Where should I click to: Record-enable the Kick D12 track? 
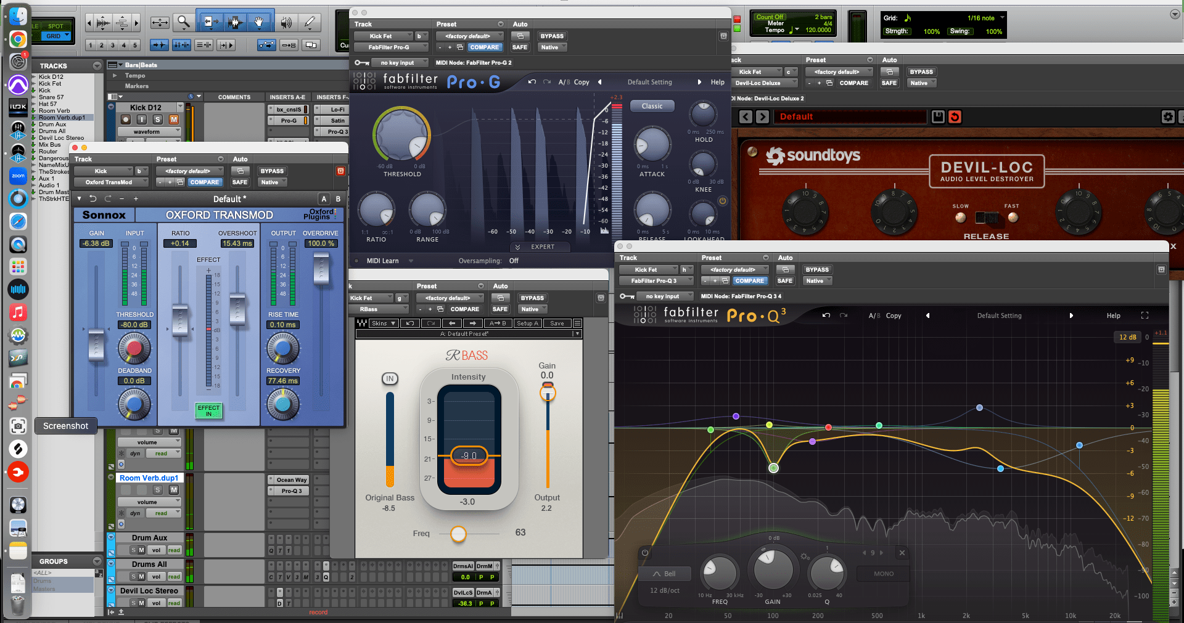tap(126, 120)
